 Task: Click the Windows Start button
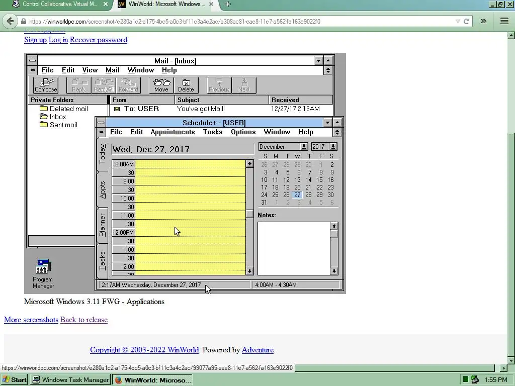pos(15,380)
